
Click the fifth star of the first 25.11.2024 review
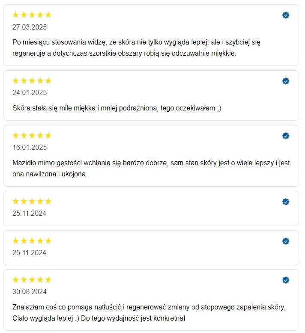(48, 201)
